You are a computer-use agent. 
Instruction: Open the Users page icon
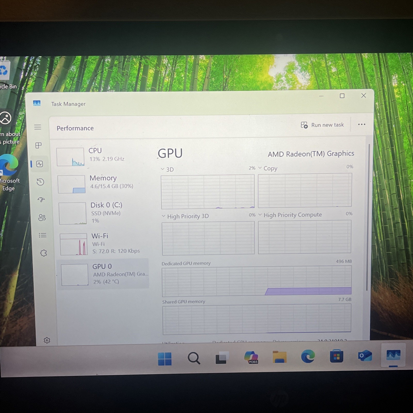click(x=42, y=217)
